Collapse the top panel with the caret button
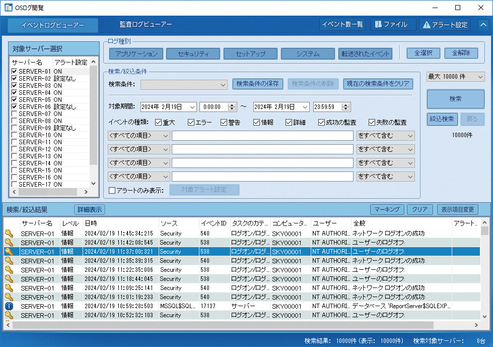 483,25
